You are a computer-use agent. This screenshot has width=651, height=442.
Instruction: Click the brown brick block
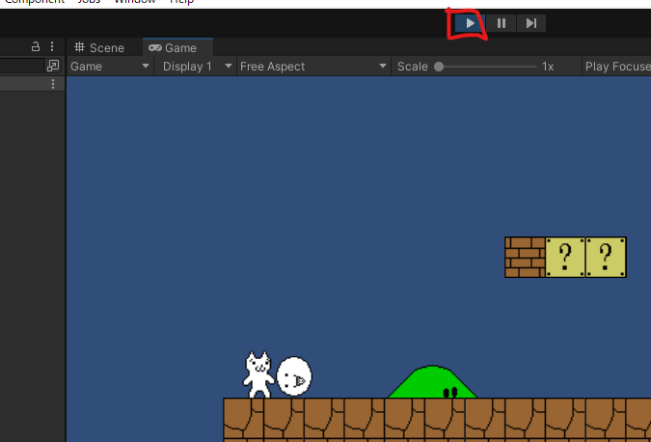(525, 257)
